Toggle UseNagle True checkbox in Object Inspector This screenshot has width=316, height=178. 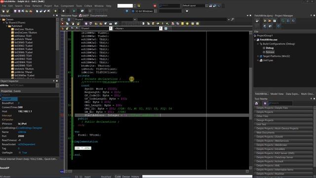20,153
